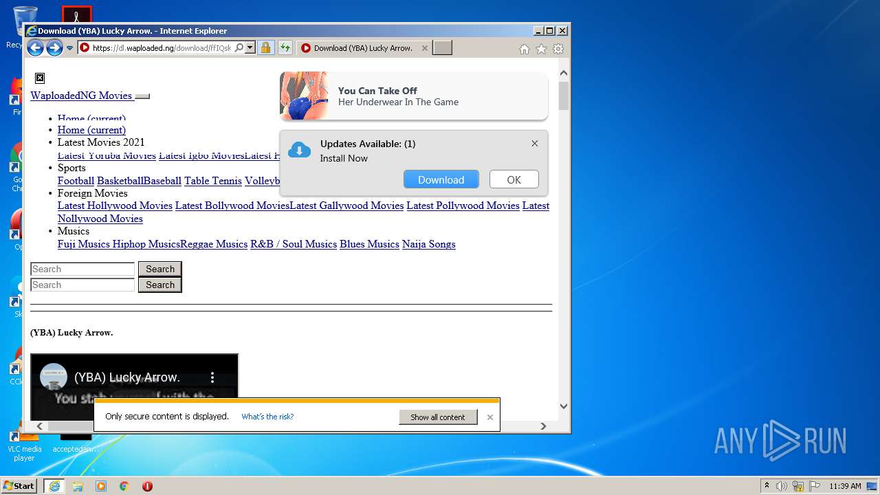
Task: Dismiss the secure content notification
Action: point(490,417)
